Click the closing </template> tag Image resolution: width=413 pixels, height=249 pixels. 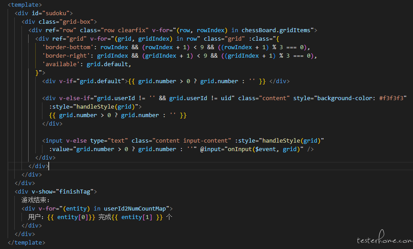[26, 242]
